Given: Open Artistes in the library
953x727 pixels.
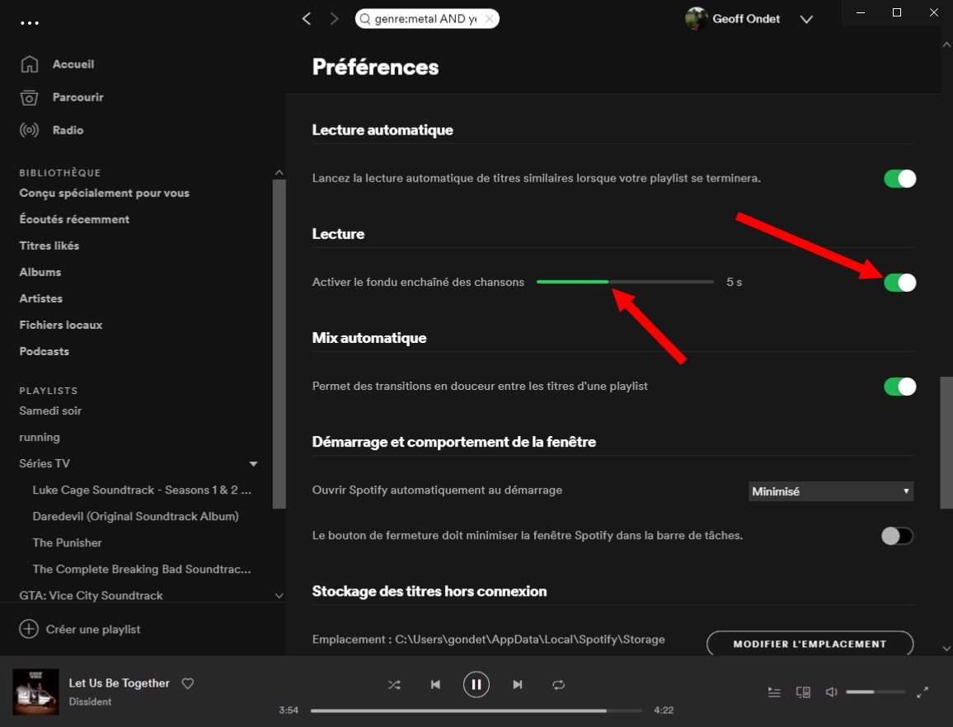Looking at the screenshot, I should 40,298.
